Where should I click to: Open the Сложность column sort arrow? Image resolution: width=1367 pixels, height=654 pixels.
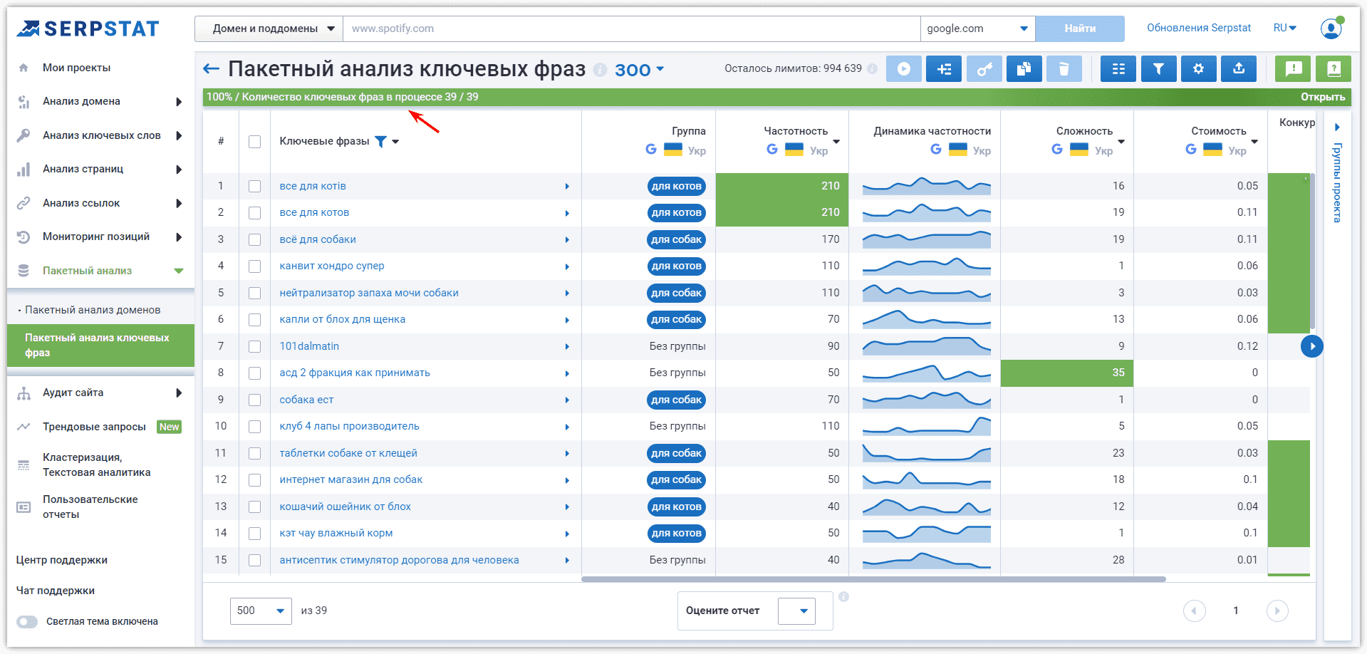tap(1121, 142)
